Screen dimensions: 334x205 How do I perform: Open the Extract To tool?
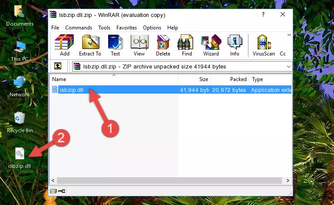(90, 45)
